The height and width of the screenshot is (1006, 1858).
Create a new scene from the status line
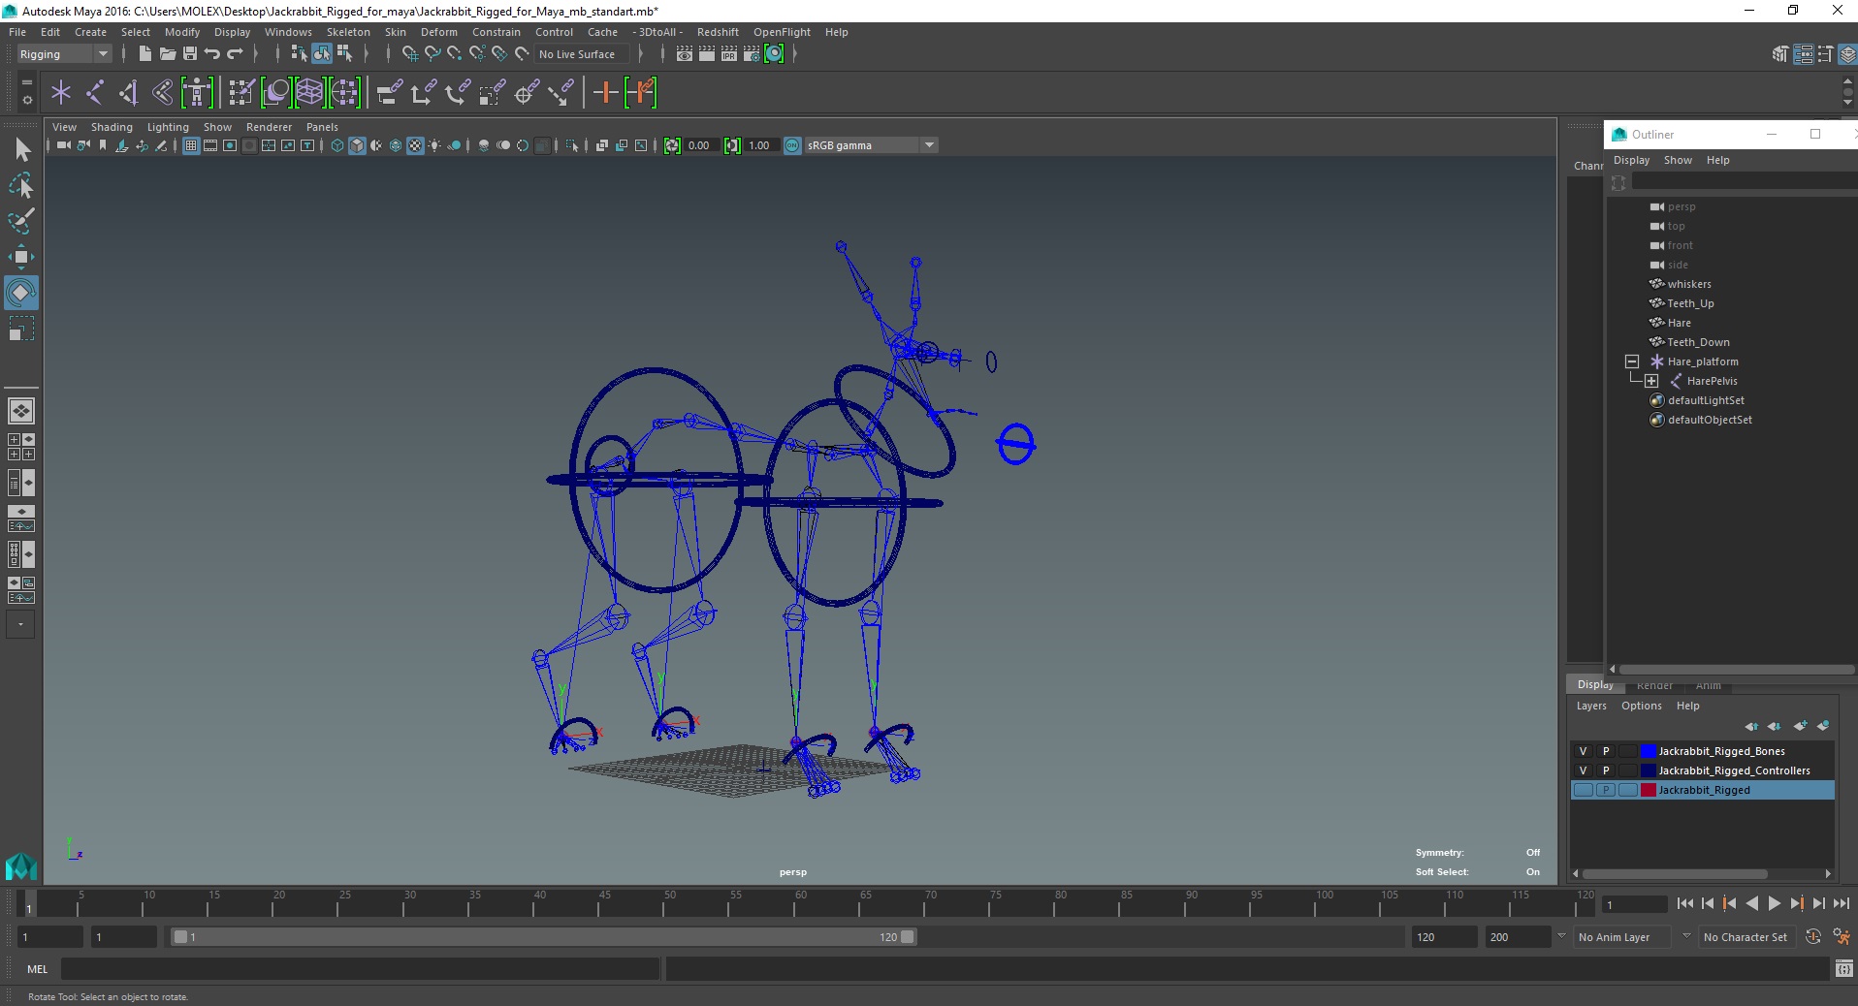[144, 54]
